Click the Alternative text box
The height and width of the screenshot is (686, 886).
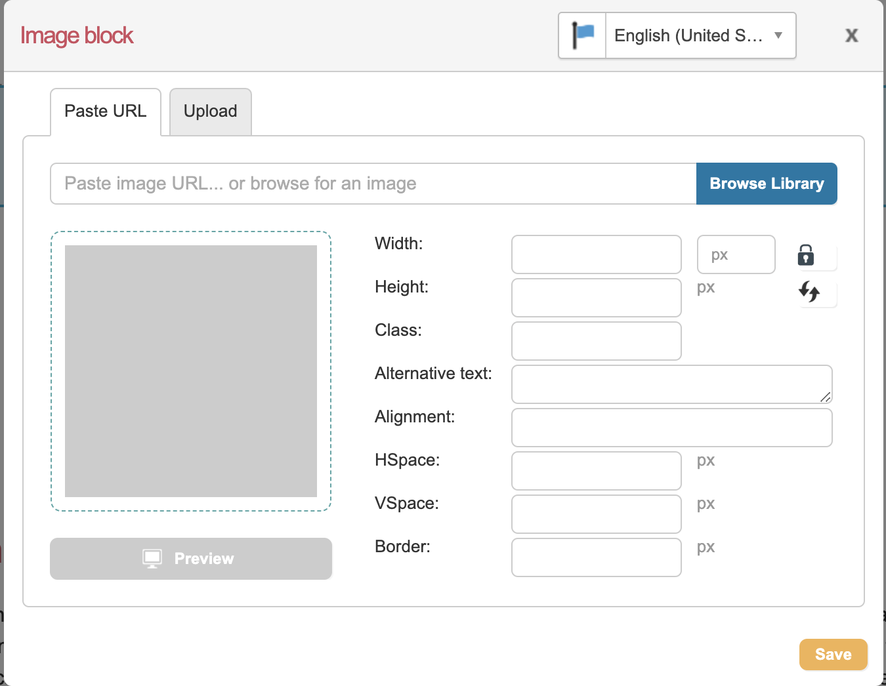coord(671,384)
